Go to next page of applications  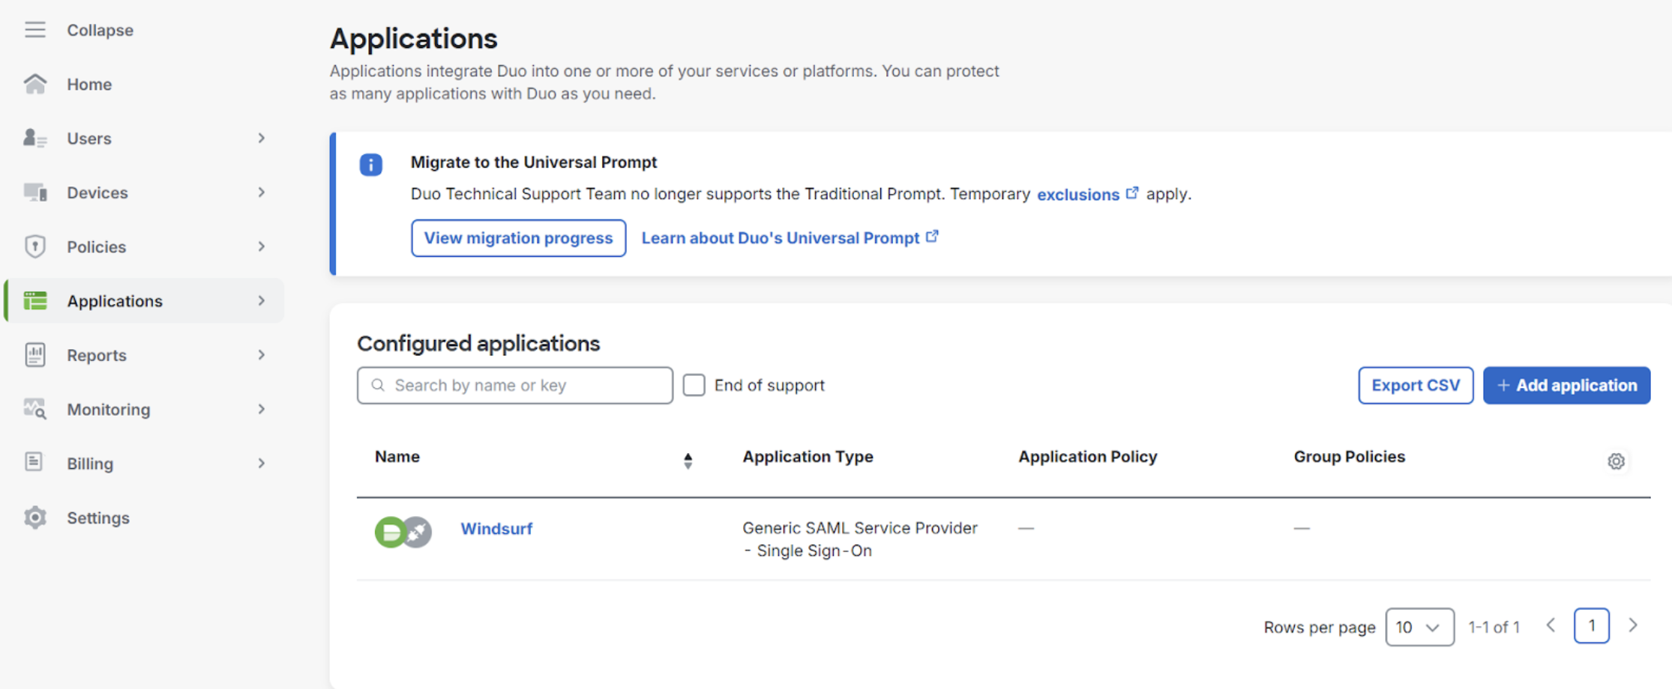tap(1633, 625)
